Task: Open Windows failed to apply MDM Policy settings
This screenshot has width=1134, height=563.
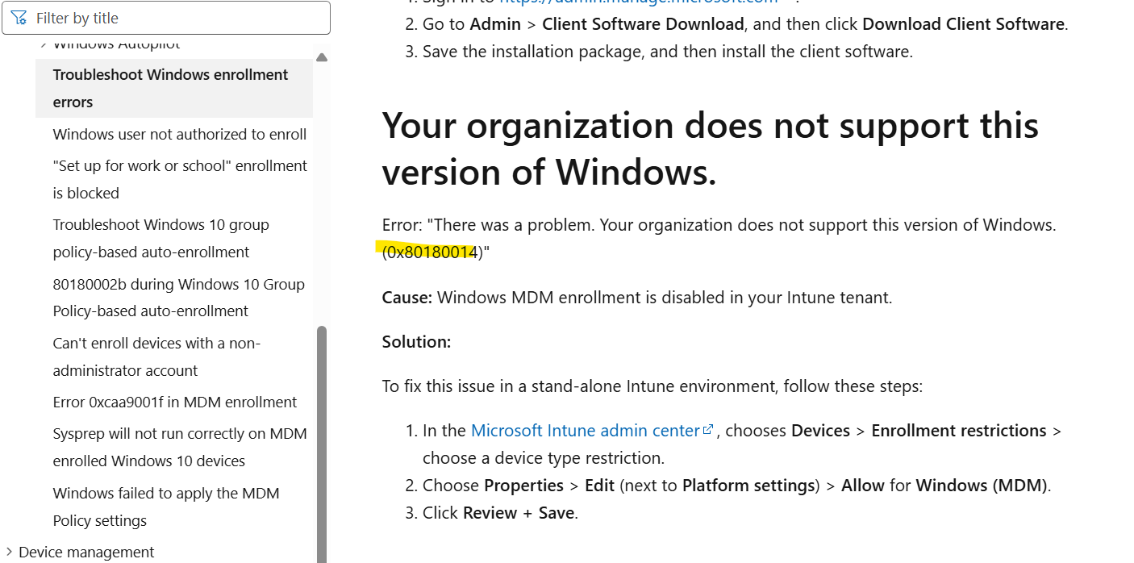Action: (x=165, y=507)
